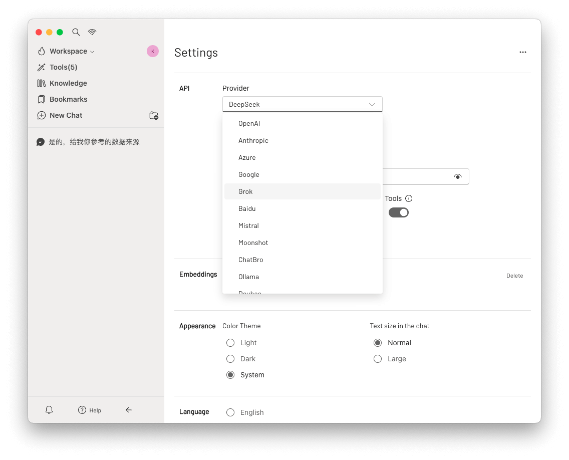Open the Help link label
The image size is (569, 460).
(x=95, y=410)
